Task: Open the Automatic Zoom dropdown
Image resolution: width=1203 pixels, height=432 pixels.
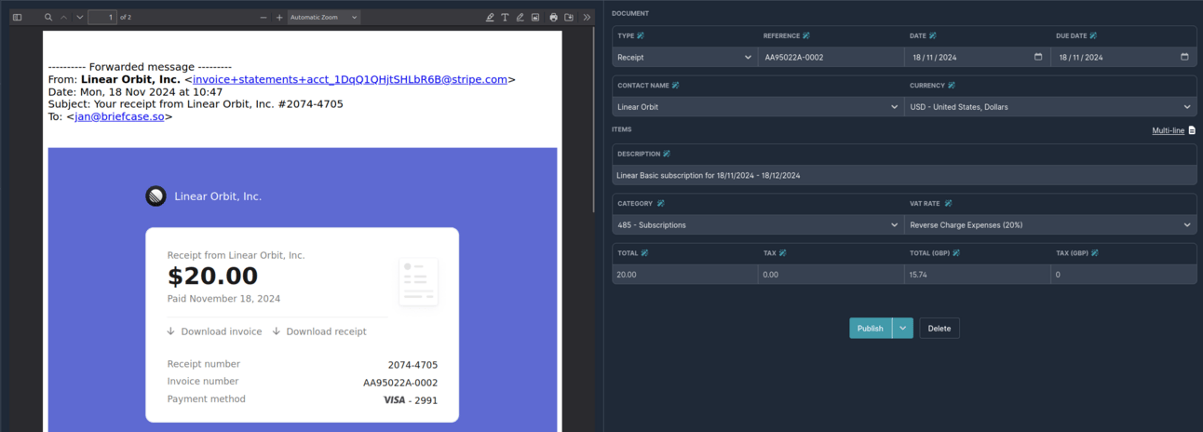Action: (323, 17)
